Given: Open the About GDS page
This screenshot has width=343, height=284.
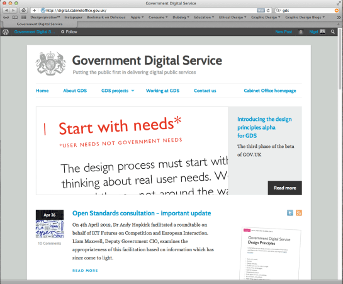Looking at the screenshot, I should pos(75,91).
